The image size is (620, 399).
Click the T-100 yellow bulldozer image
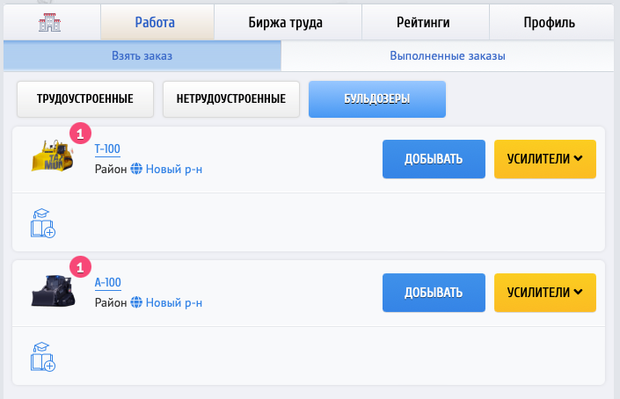(x=52, y=156)
